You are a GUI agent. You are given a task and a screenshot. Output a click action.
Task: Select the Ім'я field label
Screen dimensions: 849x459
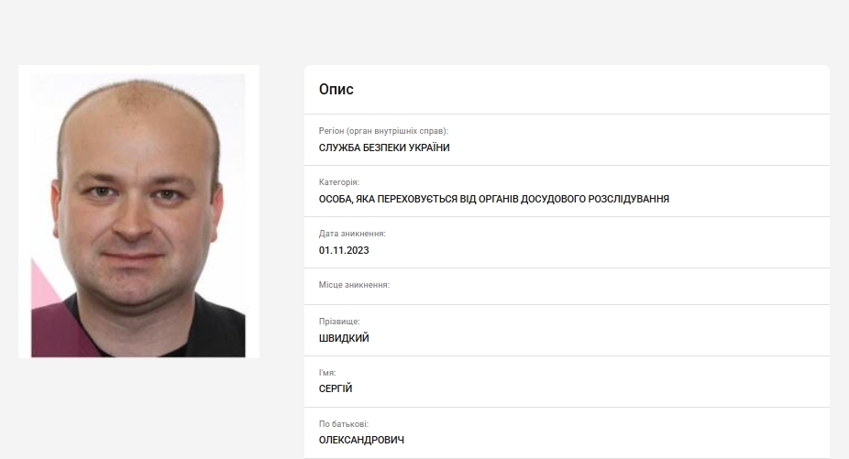[327, 373]
